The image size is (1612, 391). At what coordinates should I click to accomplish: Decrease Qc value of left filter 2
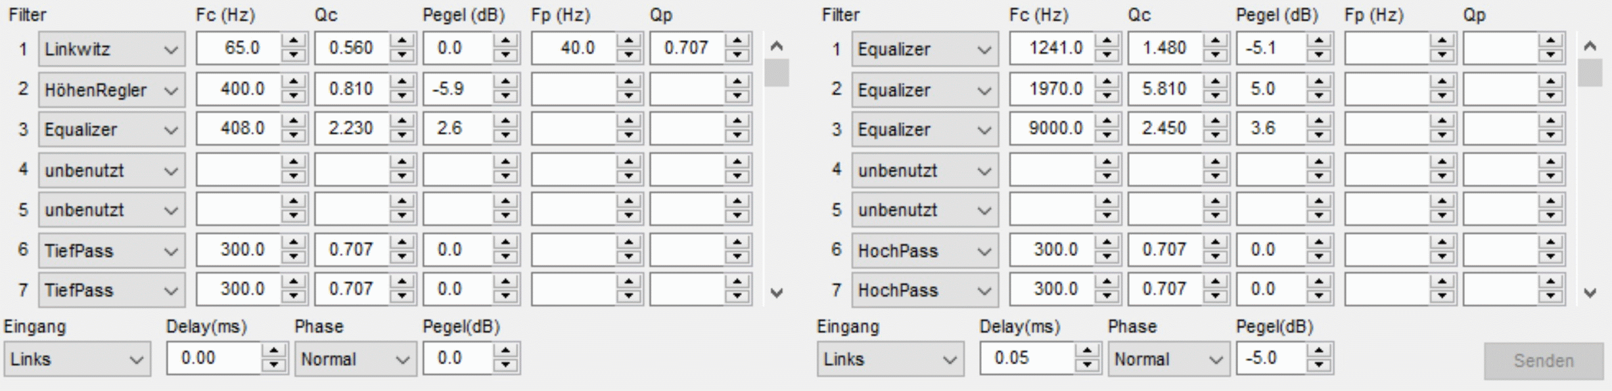pyautogui.click(x=402, y=96)
